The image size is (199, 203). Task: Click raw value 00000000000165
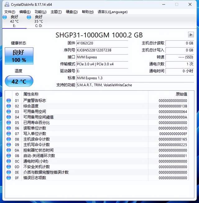point(173,139)
